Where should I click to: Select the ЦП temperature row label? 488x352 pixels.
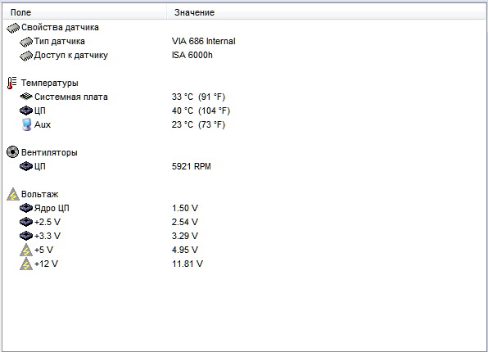(40, 111)
